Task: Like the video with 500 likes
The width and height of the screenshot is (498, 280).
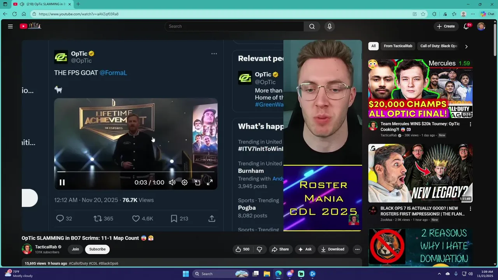Action: point(242,249)
